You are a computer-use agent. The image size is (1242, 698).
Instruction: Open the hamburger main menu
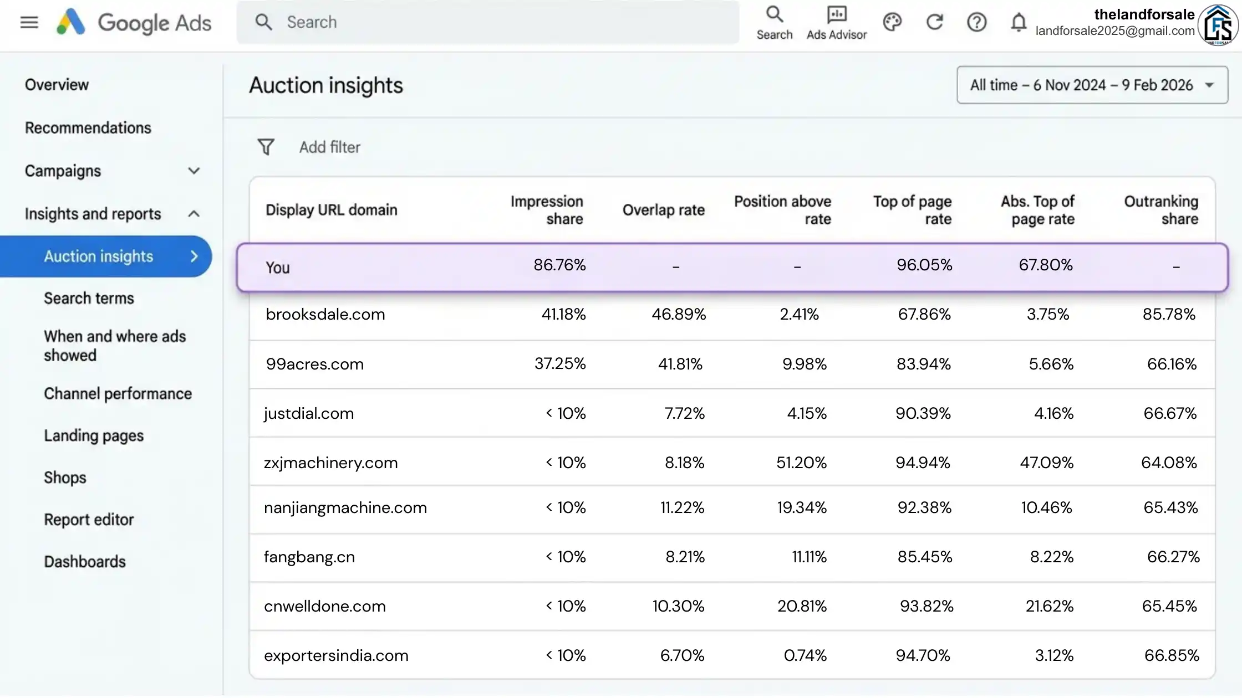click(x=29, y=22)
